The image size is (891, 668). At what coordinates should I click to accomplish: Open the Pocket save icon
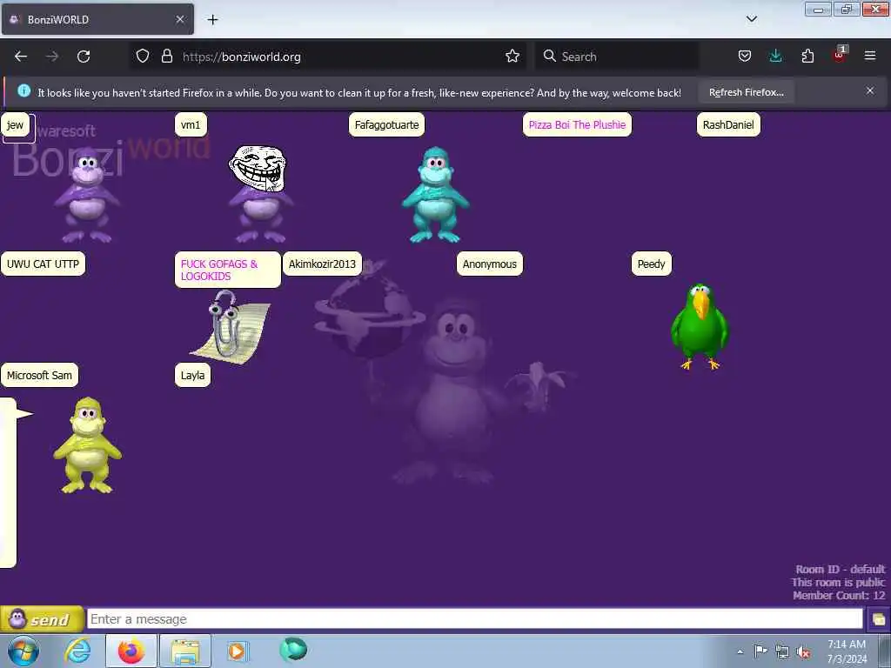coord(745,56)
